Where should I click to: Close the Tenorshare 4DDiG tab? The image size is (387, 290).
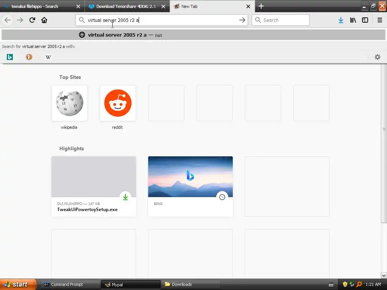(163, 6)
